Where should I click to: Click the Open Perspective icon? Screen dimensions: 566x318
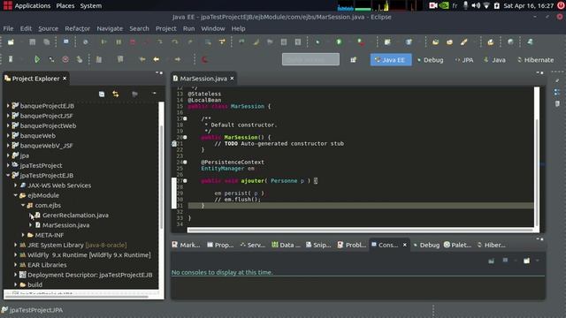(x=353, y=60)
